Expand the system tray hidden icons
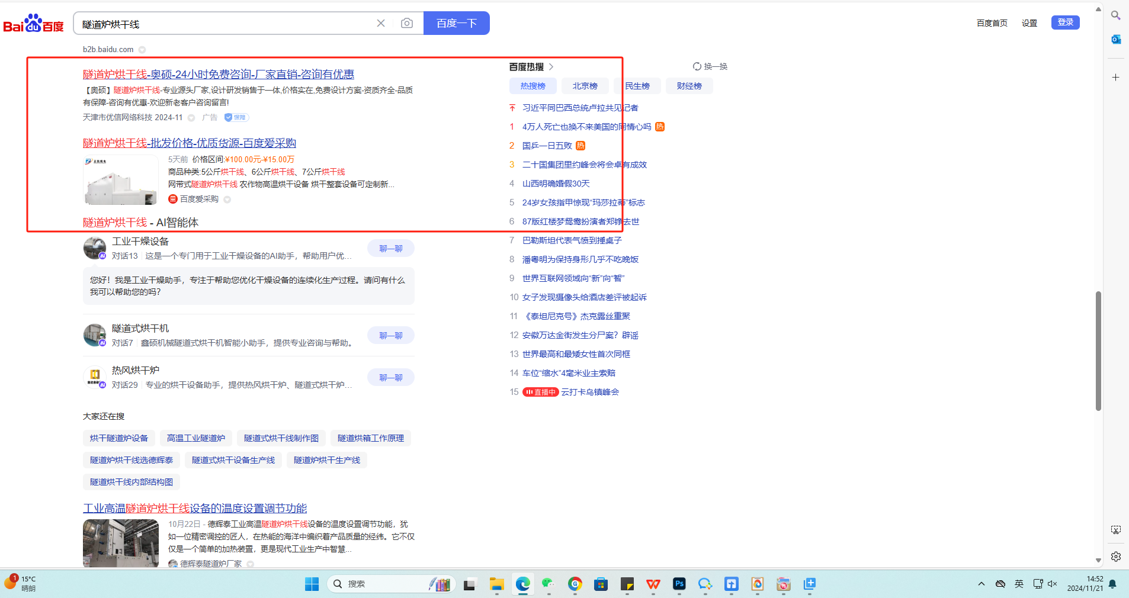 (982, 584)
